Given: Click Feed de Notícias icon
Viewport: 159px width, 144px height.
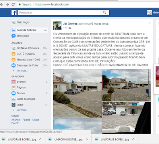Looking at the screenshot, I should pyautogui.click(x=14, y=30).
